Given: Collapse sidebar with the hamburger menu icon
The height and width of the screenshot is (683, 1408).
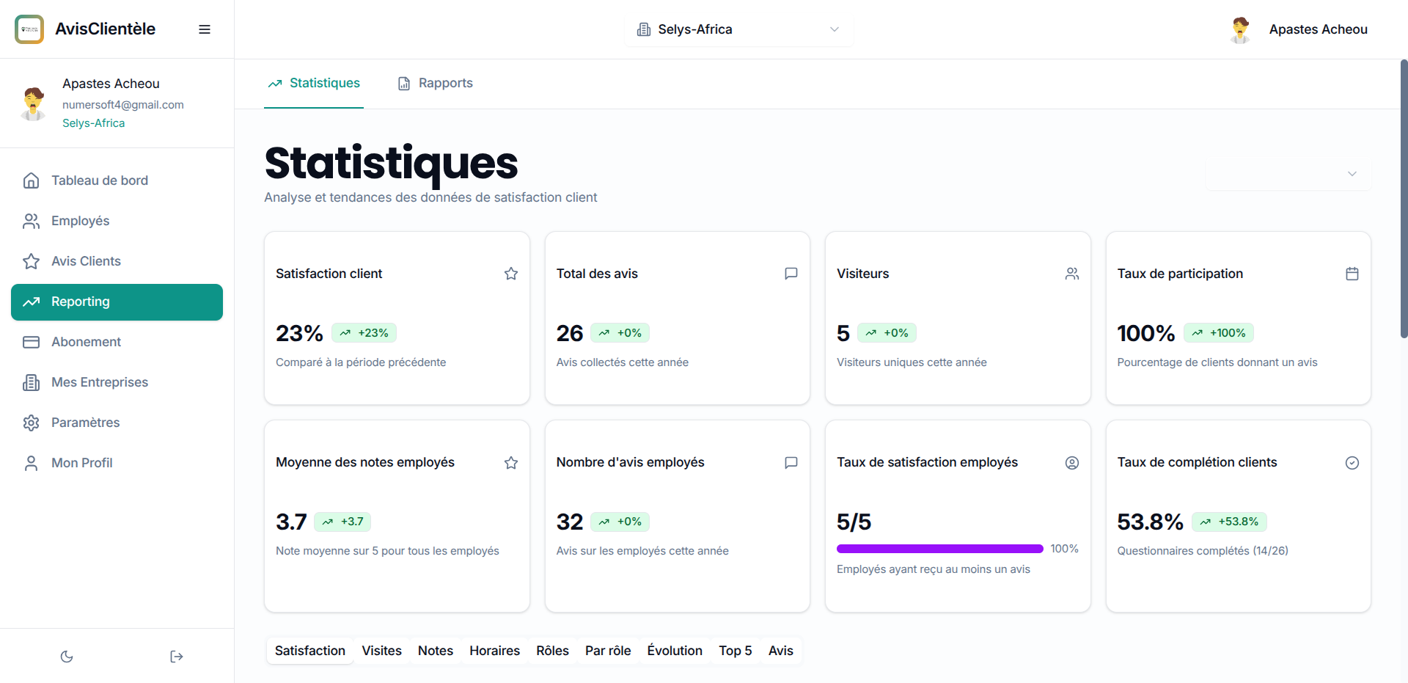Looking at the screenshot, I should click(x=205, y=29).
